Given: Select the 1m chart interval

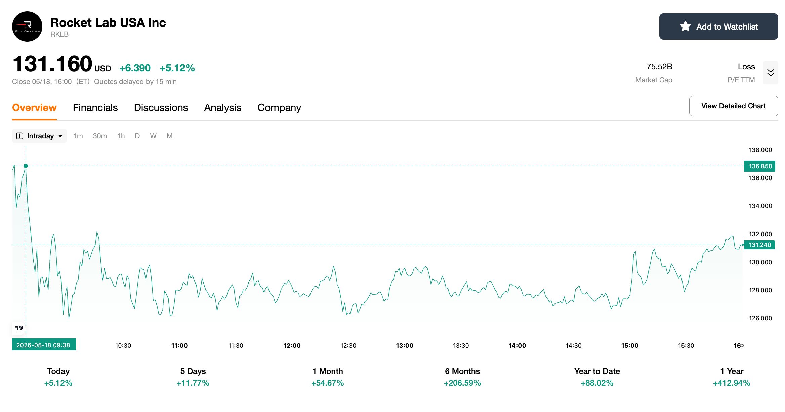Looking at the screenshot, I should [78, 136].
